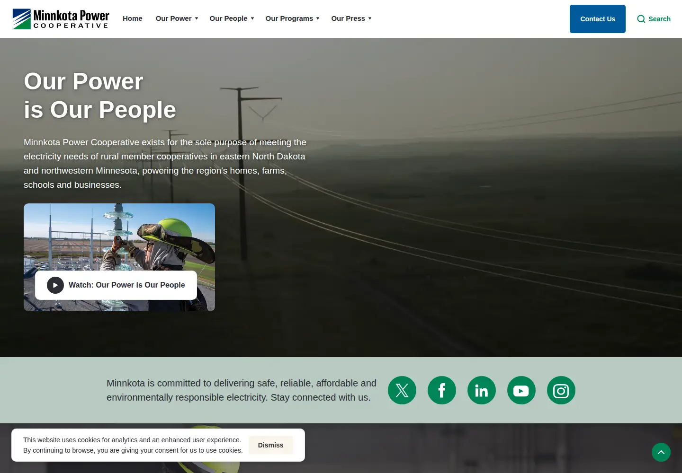Click the 'Stay connected with us' statement text
This screenshot has height=473, width=682.
242,390
